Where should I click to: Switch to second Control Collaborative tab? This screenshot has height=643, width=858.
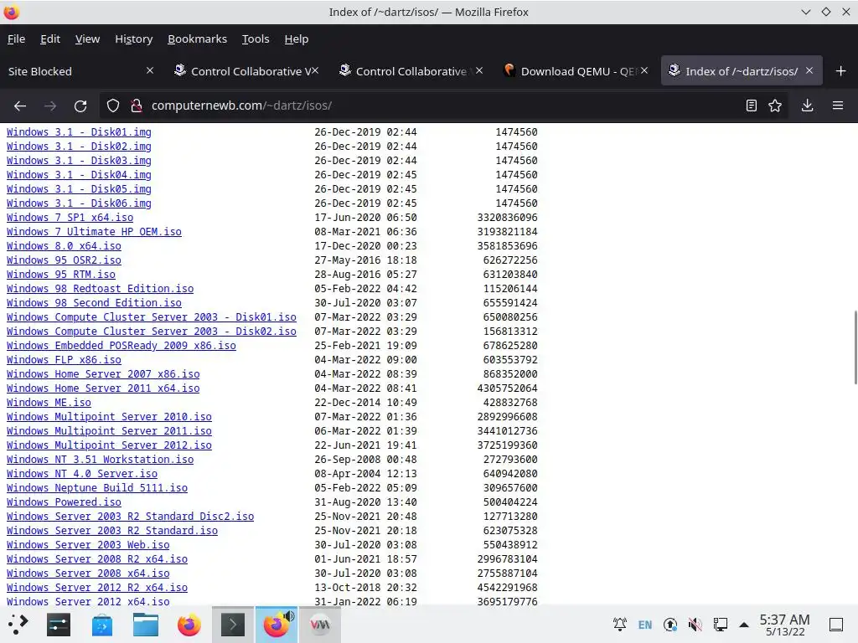[x=411, y=71]
